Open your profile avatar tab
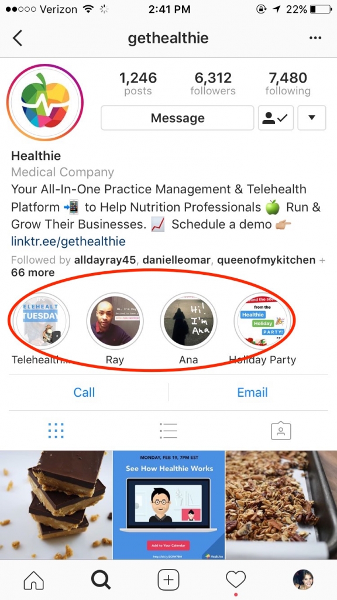Image resolution: width=337 pixels, height=600 pixels. coord(304,580)
